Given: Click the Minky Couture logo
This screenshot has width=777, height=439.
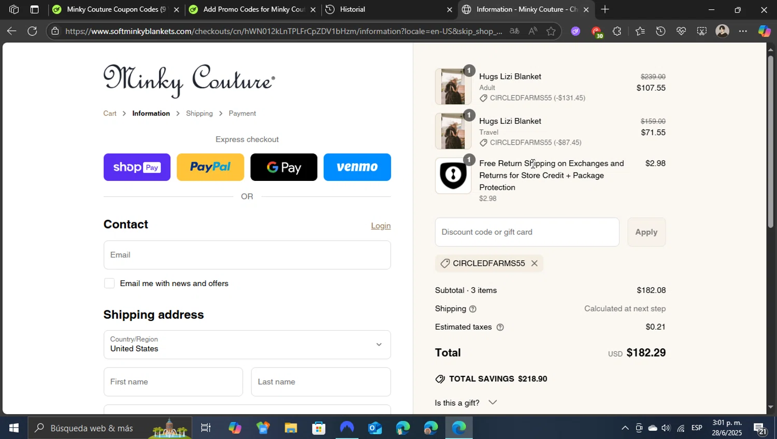Looking at the screenshot, I should [189, 81].
